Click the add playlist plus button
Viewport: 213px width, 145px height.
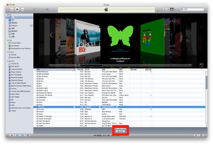click(12, 135)
